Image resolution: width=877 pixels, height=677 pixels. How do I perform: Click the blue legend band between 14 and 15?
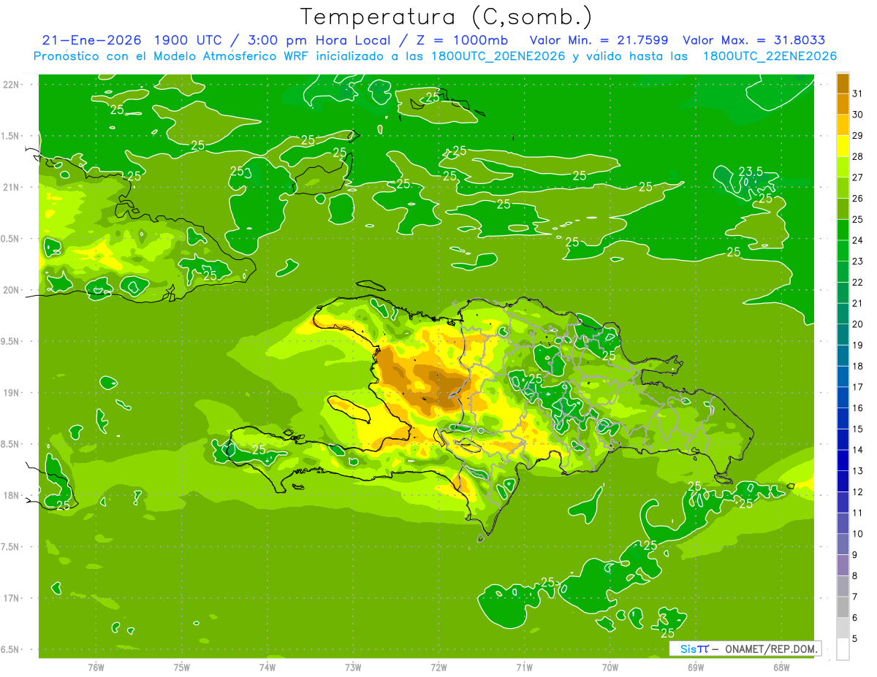click(843, 440)
